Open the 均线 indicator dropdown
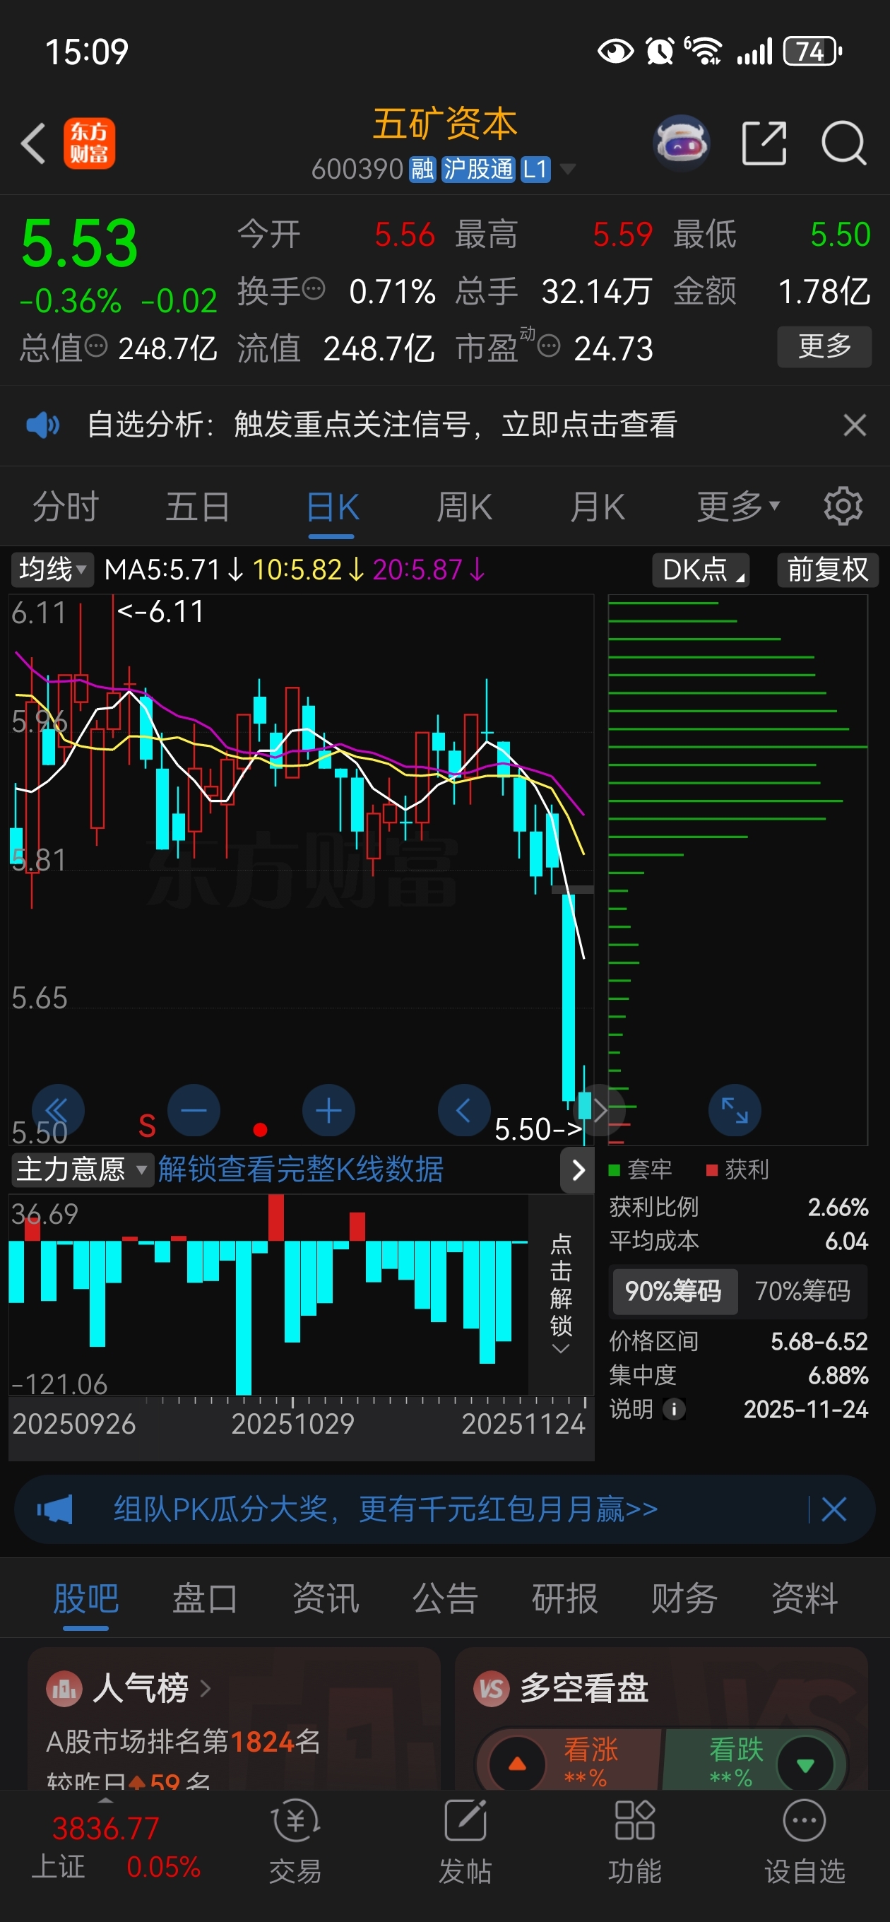890x1922 pixels. click(52, 570)
